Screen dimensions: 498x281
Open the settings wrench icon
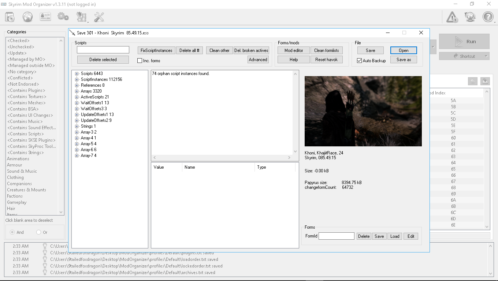99,16
